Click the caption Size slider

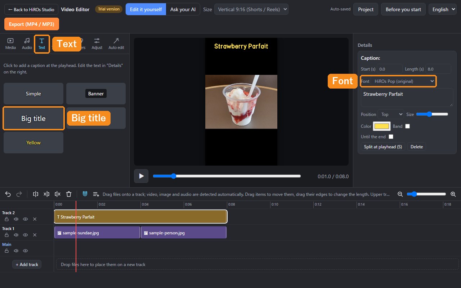432,114
